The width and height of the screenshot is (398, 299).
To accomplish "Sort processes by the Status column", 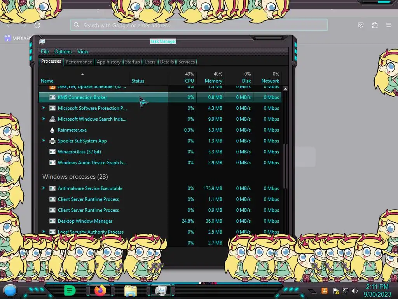I will coord(138,81).
